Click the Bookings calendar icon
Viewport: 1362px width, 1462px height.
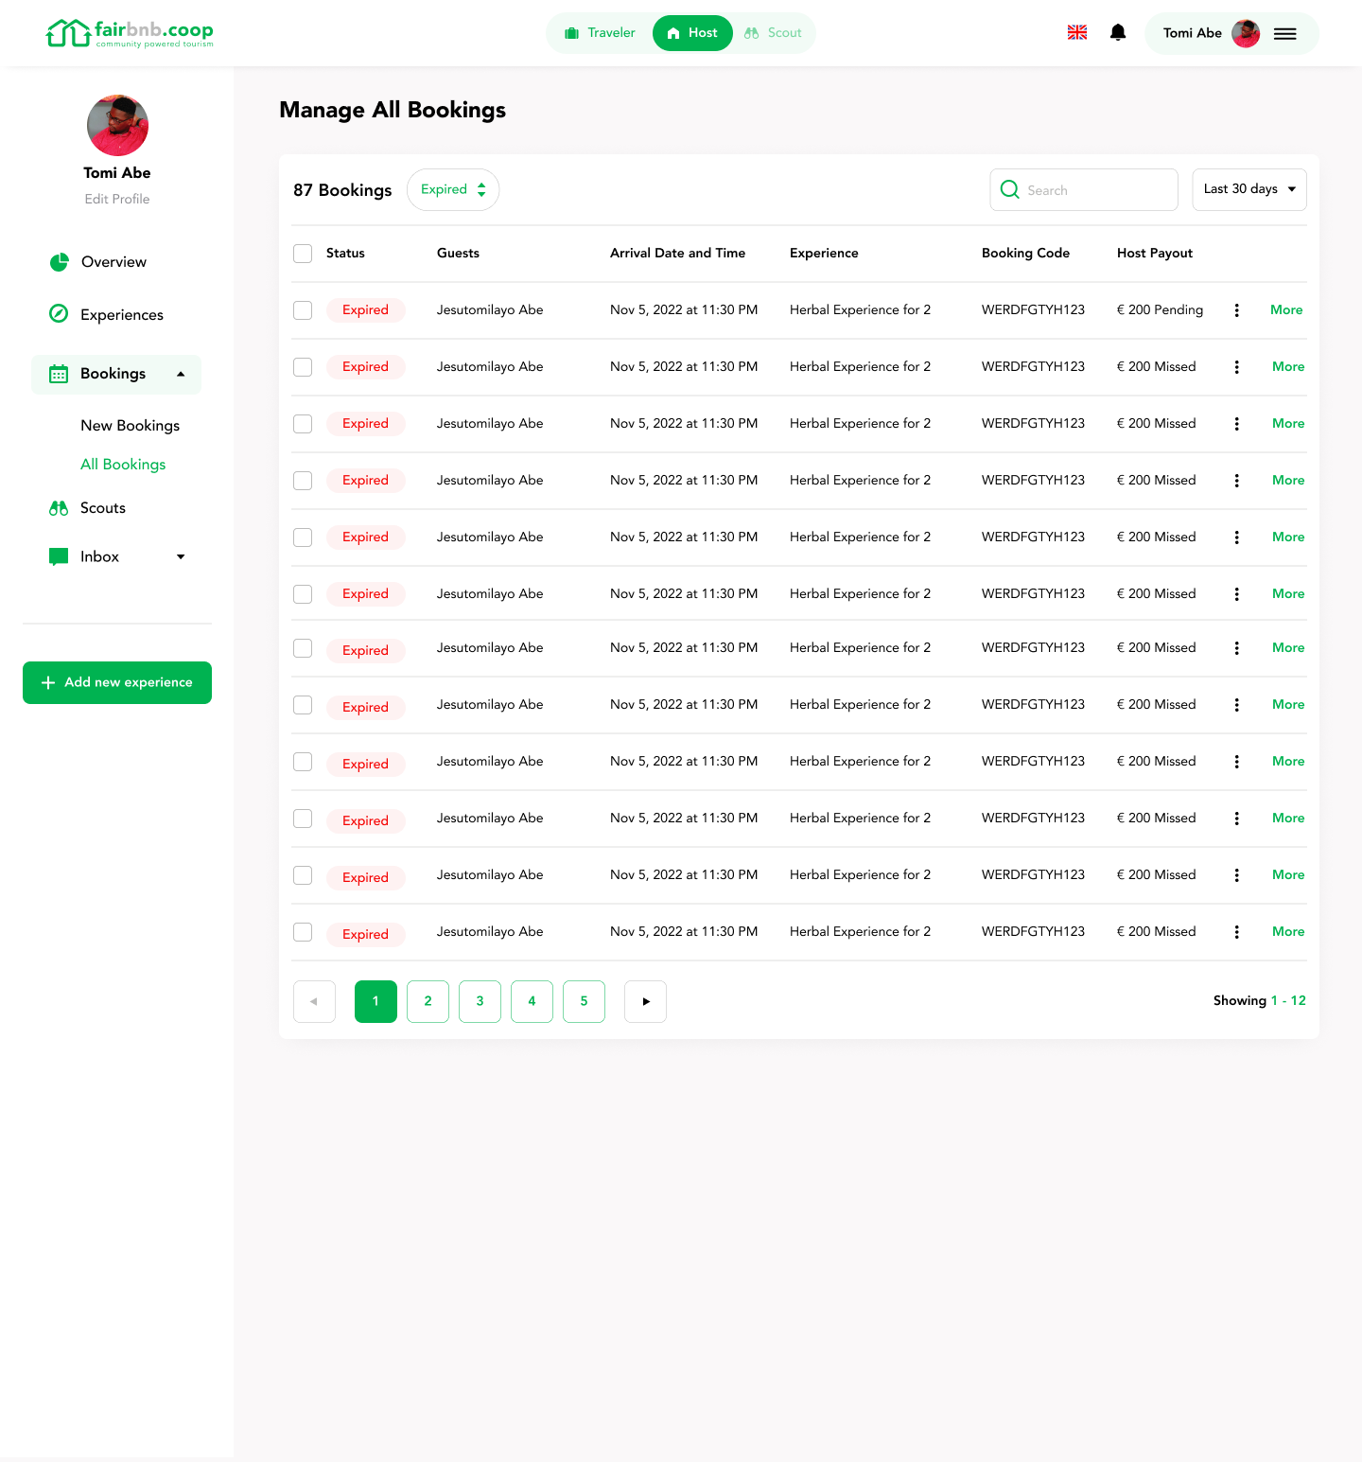59,374
